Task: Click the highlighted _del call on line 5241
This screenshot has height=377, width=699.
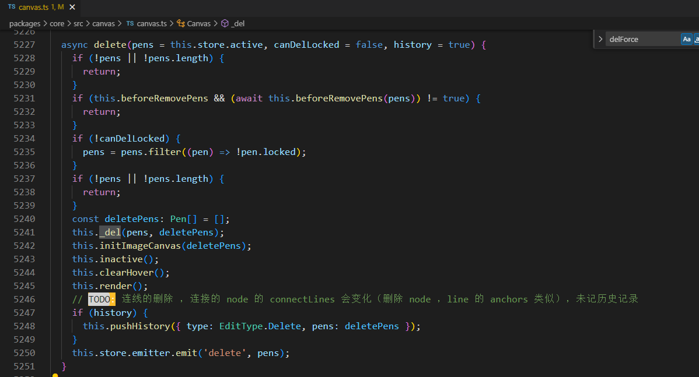Action: (110, 232)
